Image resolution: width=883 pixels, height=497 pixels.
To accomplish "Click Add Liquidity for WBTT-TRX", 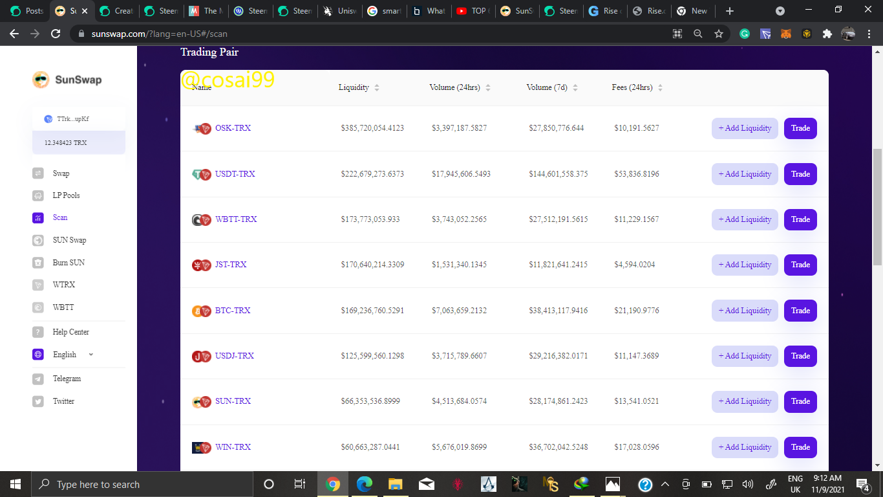I will click(745, 219).
